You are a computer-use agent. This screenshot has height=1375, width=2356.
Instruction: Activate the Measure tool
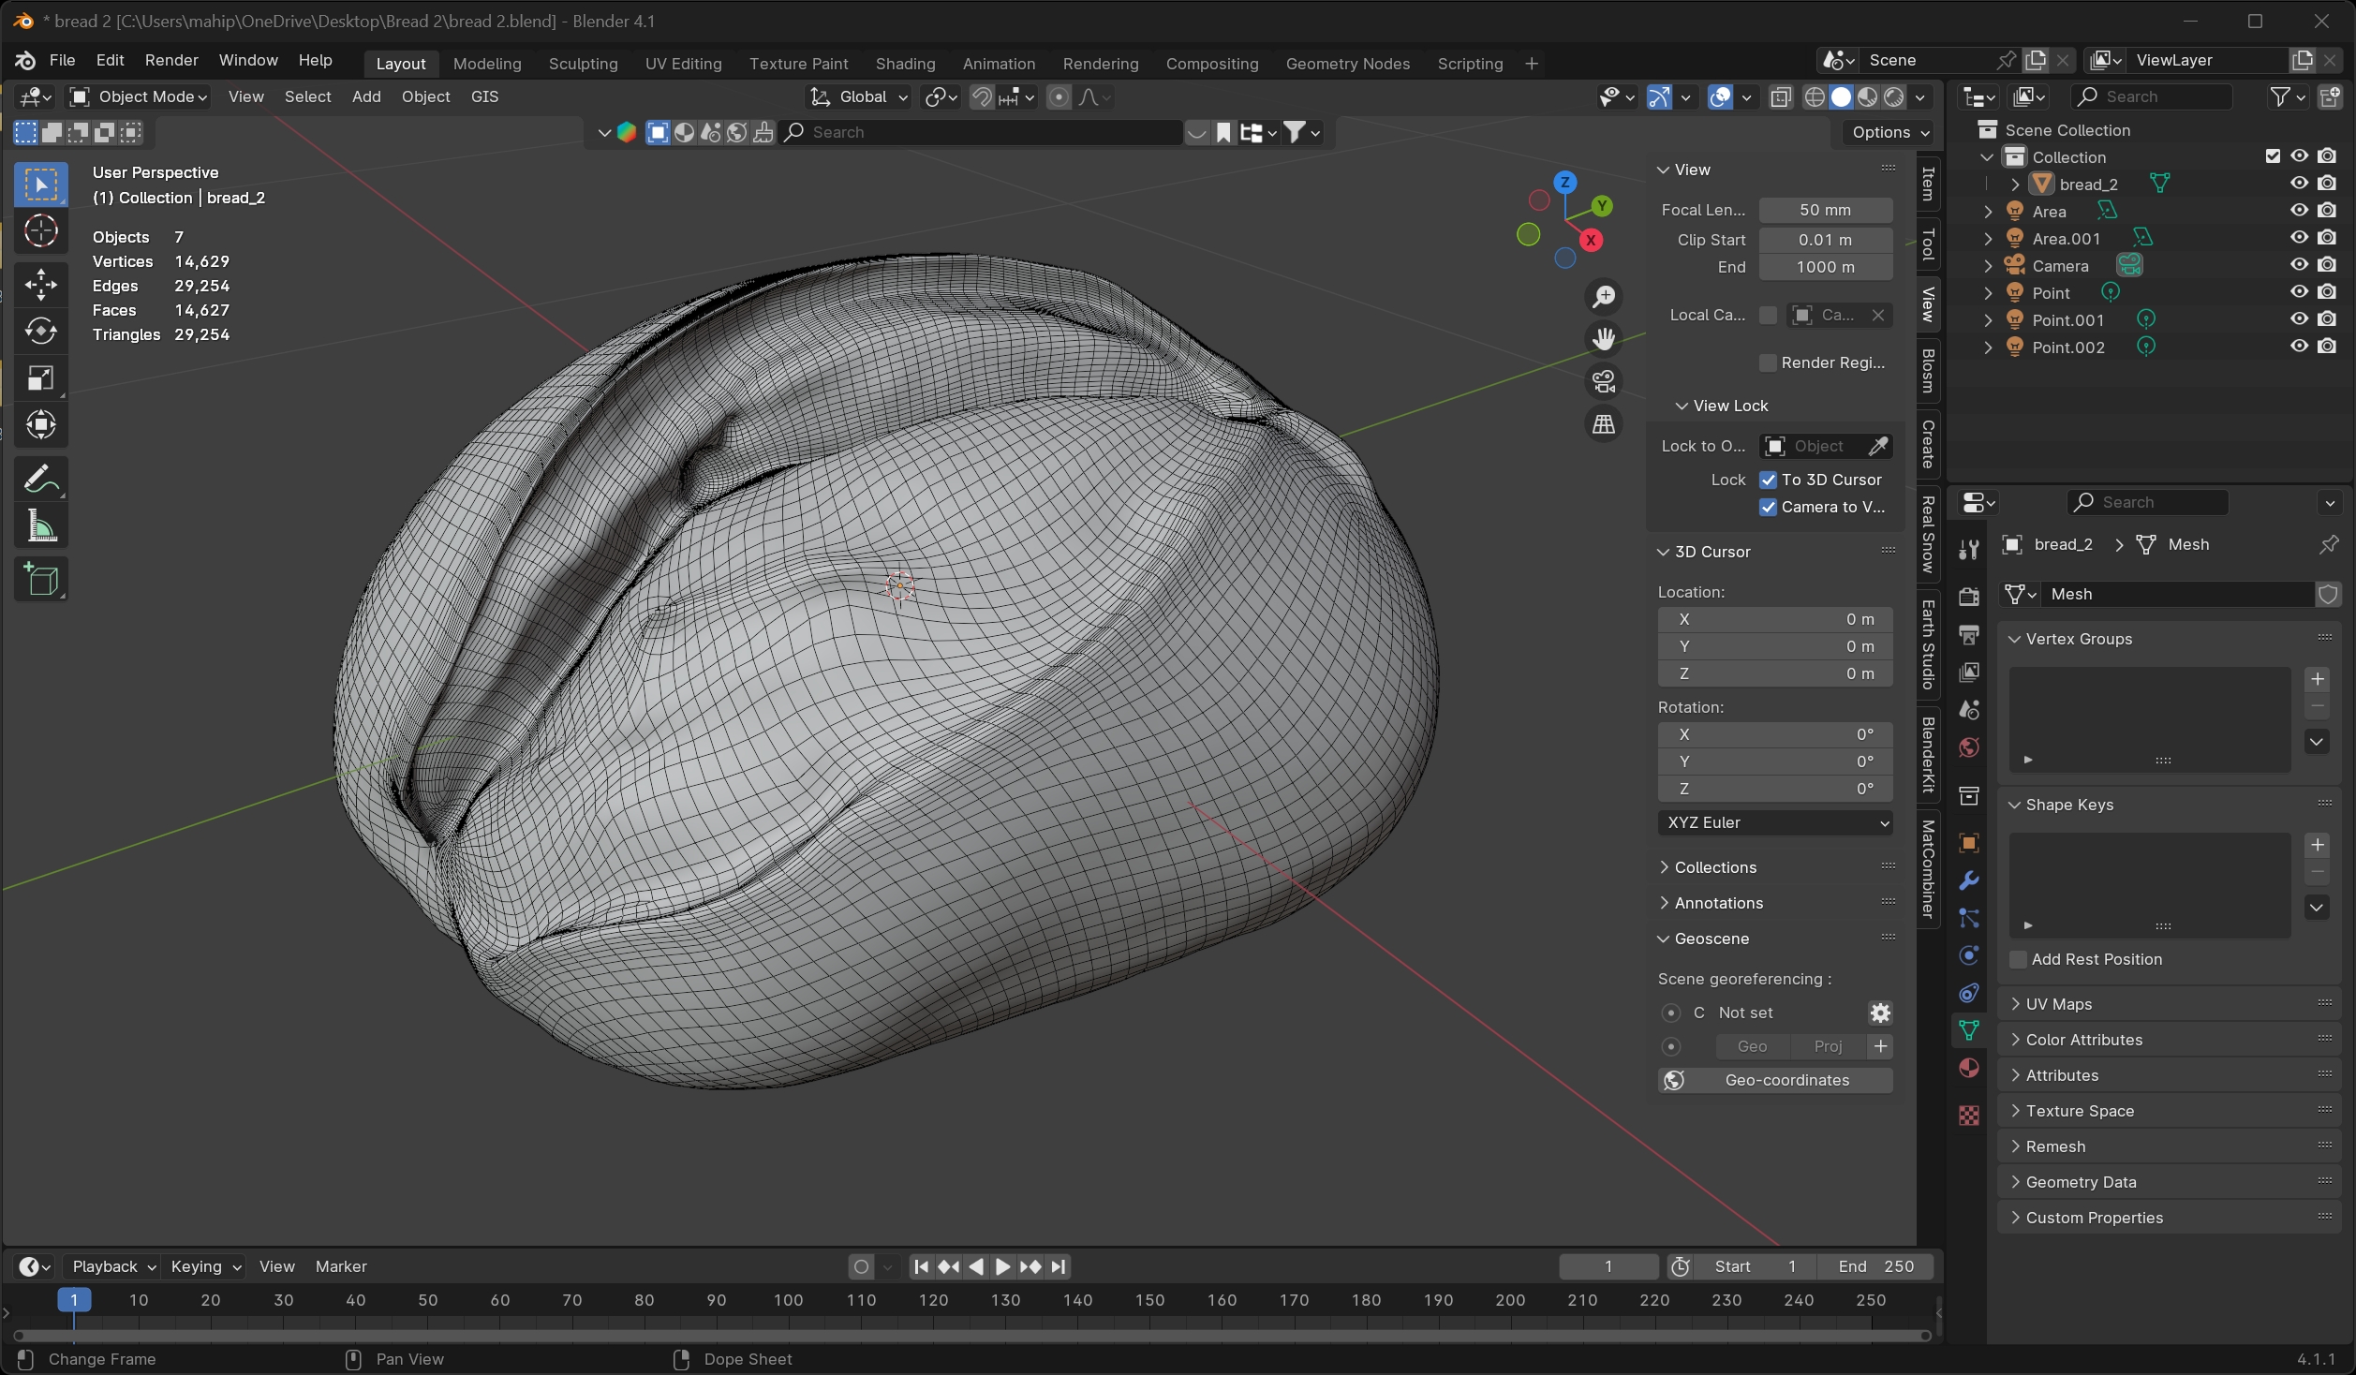(40, 527)
